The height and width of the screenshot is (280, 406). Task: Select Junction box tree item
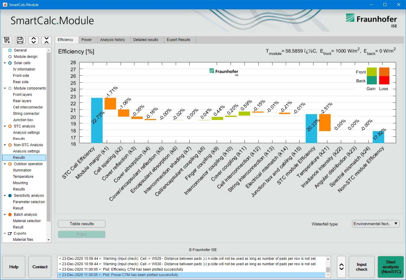click(x=23, y=120)
